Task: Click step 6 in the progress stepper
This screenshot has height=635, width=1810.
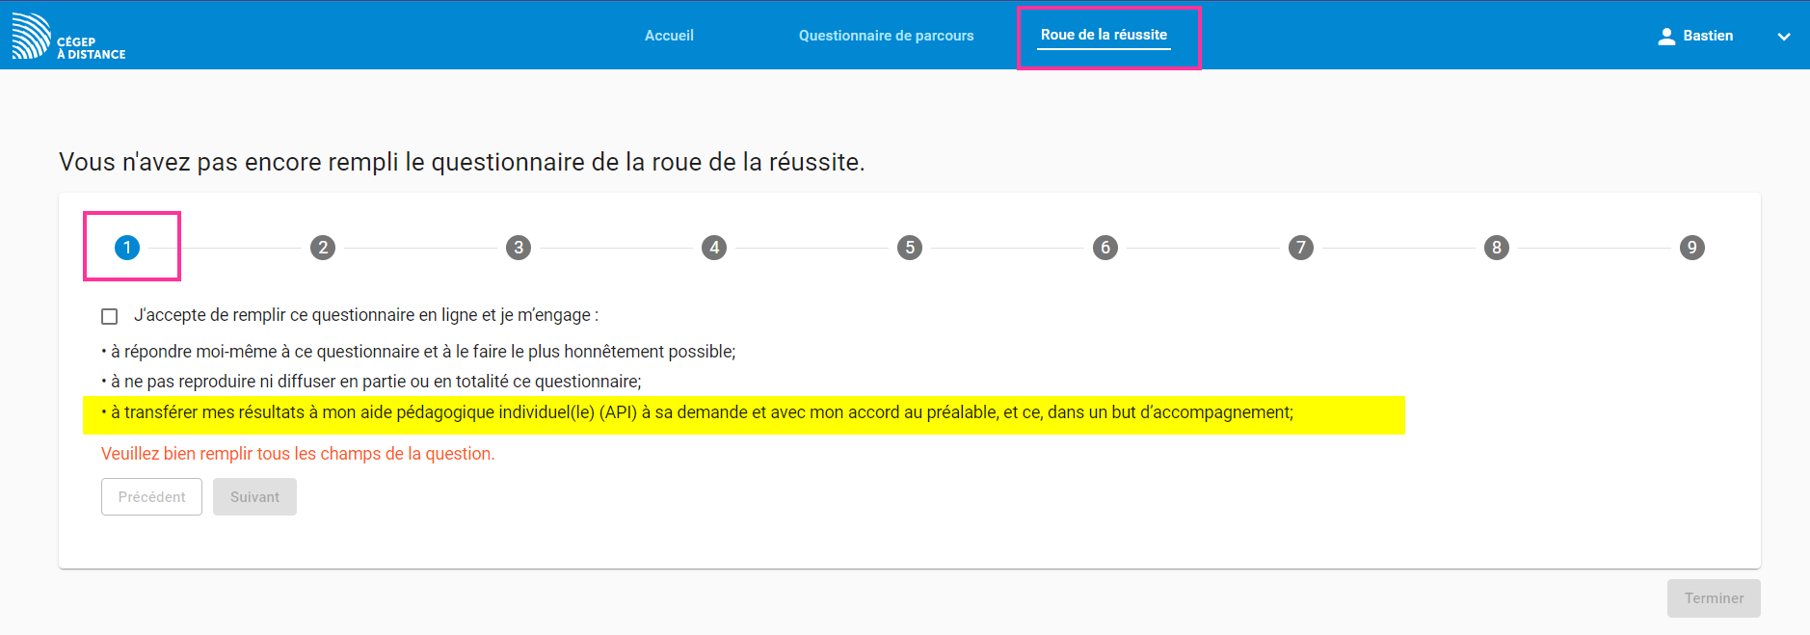Action: click(1105, 248)
